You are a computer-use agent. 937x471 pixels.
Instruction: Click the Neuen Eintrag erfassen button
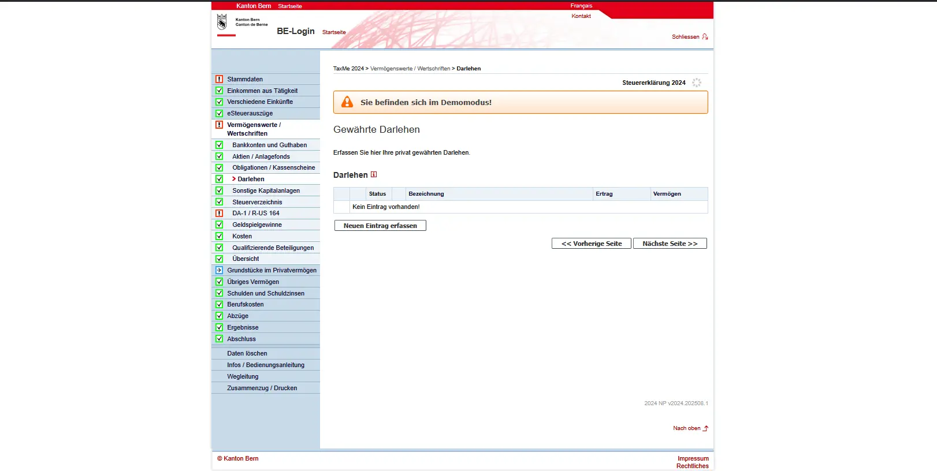[380, 226]
